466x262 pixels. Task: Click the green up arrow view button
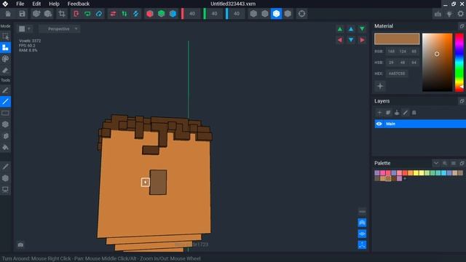(x=340, y=29)
